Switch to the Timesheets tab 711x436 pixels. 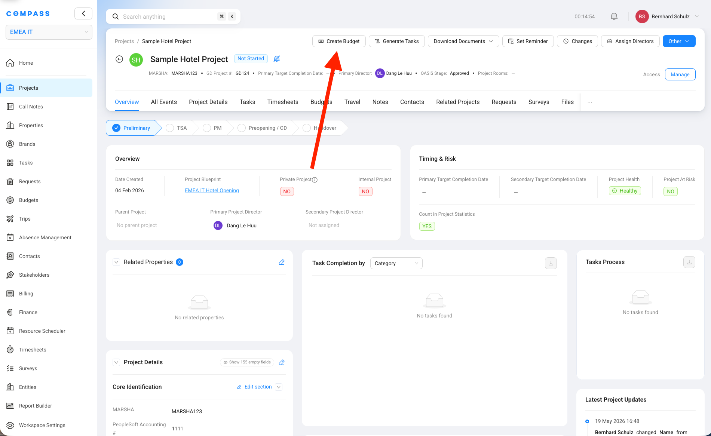283,102
